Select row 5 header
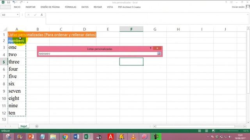The width and height of the screenshot is (250, 140). [4, 62]
